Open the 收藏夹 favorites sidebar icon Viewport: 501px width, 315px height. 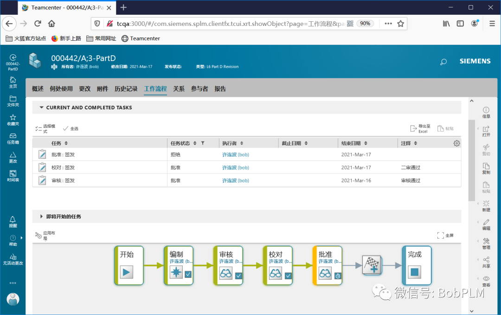click(13, 120)
